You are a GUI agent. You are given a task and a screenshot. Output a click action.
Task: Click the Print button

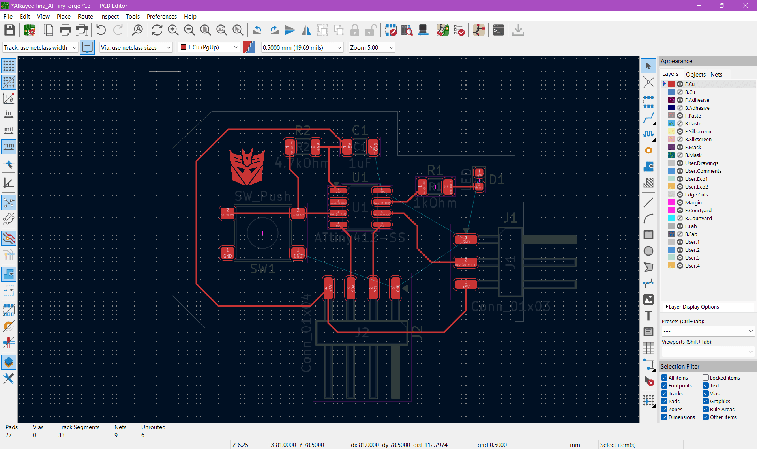pyautogui.click(x=65, y=30)
